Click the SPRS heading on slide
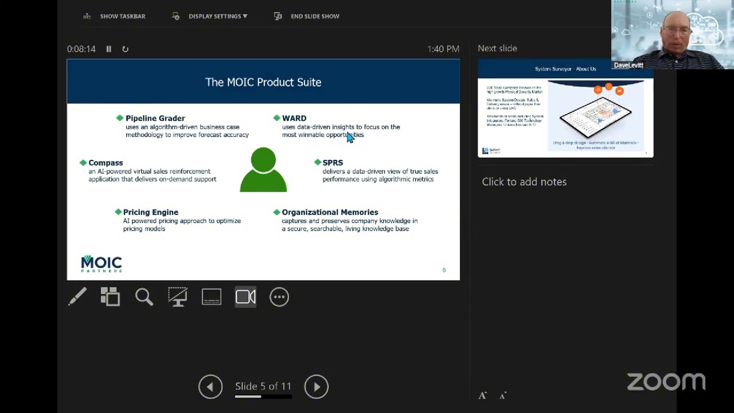The height and width of the screenshot is (413, 734). coord(333,163)
